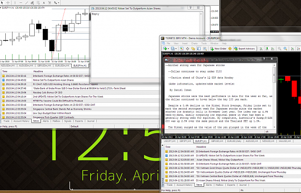
Task: Switch to USDJPY,H4 chart tab in IBFX window
Action: point(170,141)
